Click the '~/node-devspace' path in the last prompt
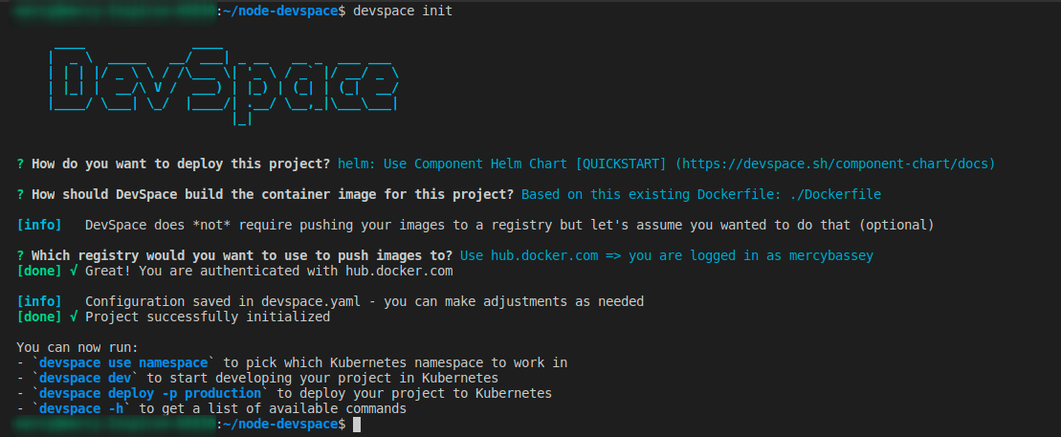Screen dimensions: 1061x437 pyautogui.click(x=280, y=425)
